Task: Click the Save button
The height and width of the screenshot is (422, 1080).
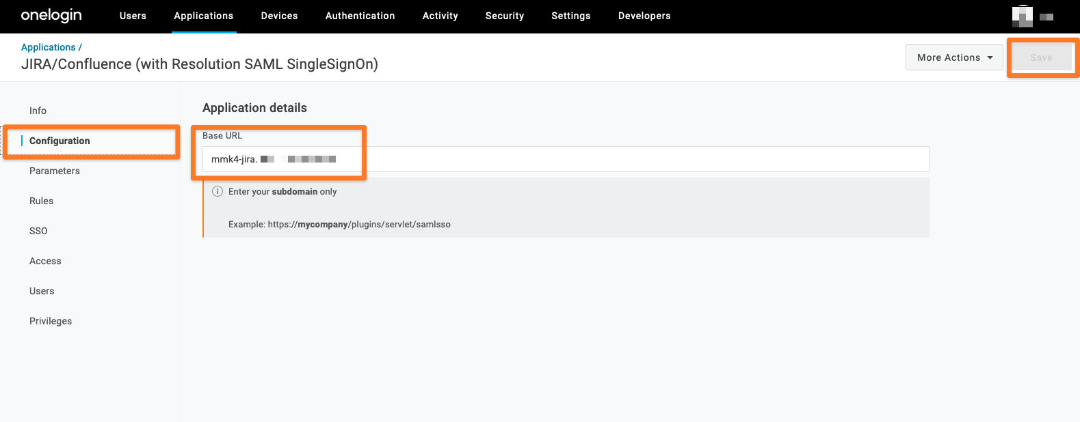Action: 1042,57
